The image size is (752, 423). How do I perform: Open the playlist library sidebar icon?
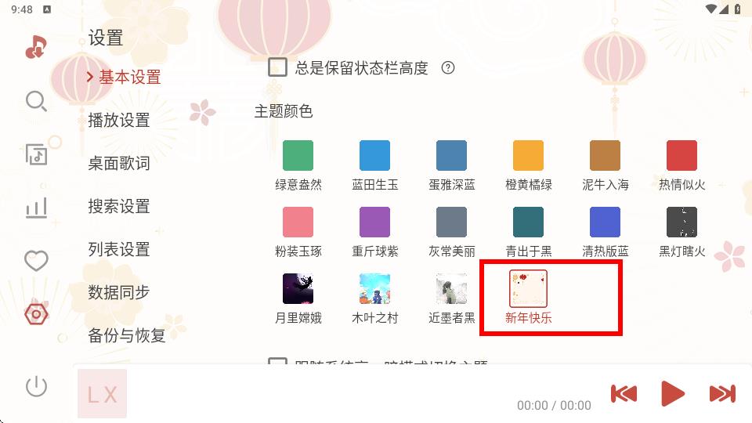[36, 154]
